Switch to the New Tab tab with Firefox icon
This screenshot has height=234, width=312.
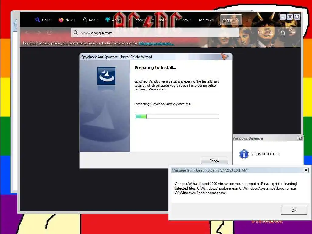67,20
